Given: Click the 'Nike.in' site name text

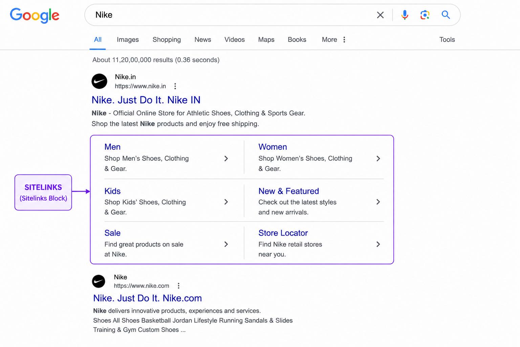Looking at the screenshot, I should click(x=125, y=77).
